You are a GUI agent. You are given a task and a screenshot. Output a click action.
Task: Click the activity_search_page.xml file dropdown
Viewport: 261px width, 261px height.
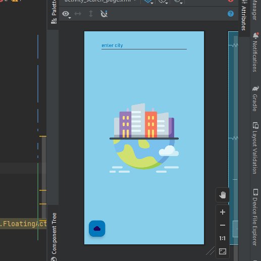(x=100, y=2)
